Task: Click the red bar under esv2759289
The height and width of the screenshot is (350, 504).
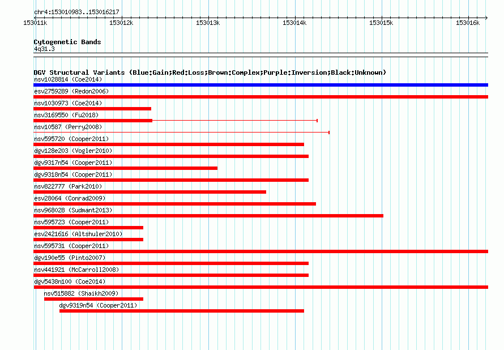Action: pyautogui.click(x=260, y=97)
